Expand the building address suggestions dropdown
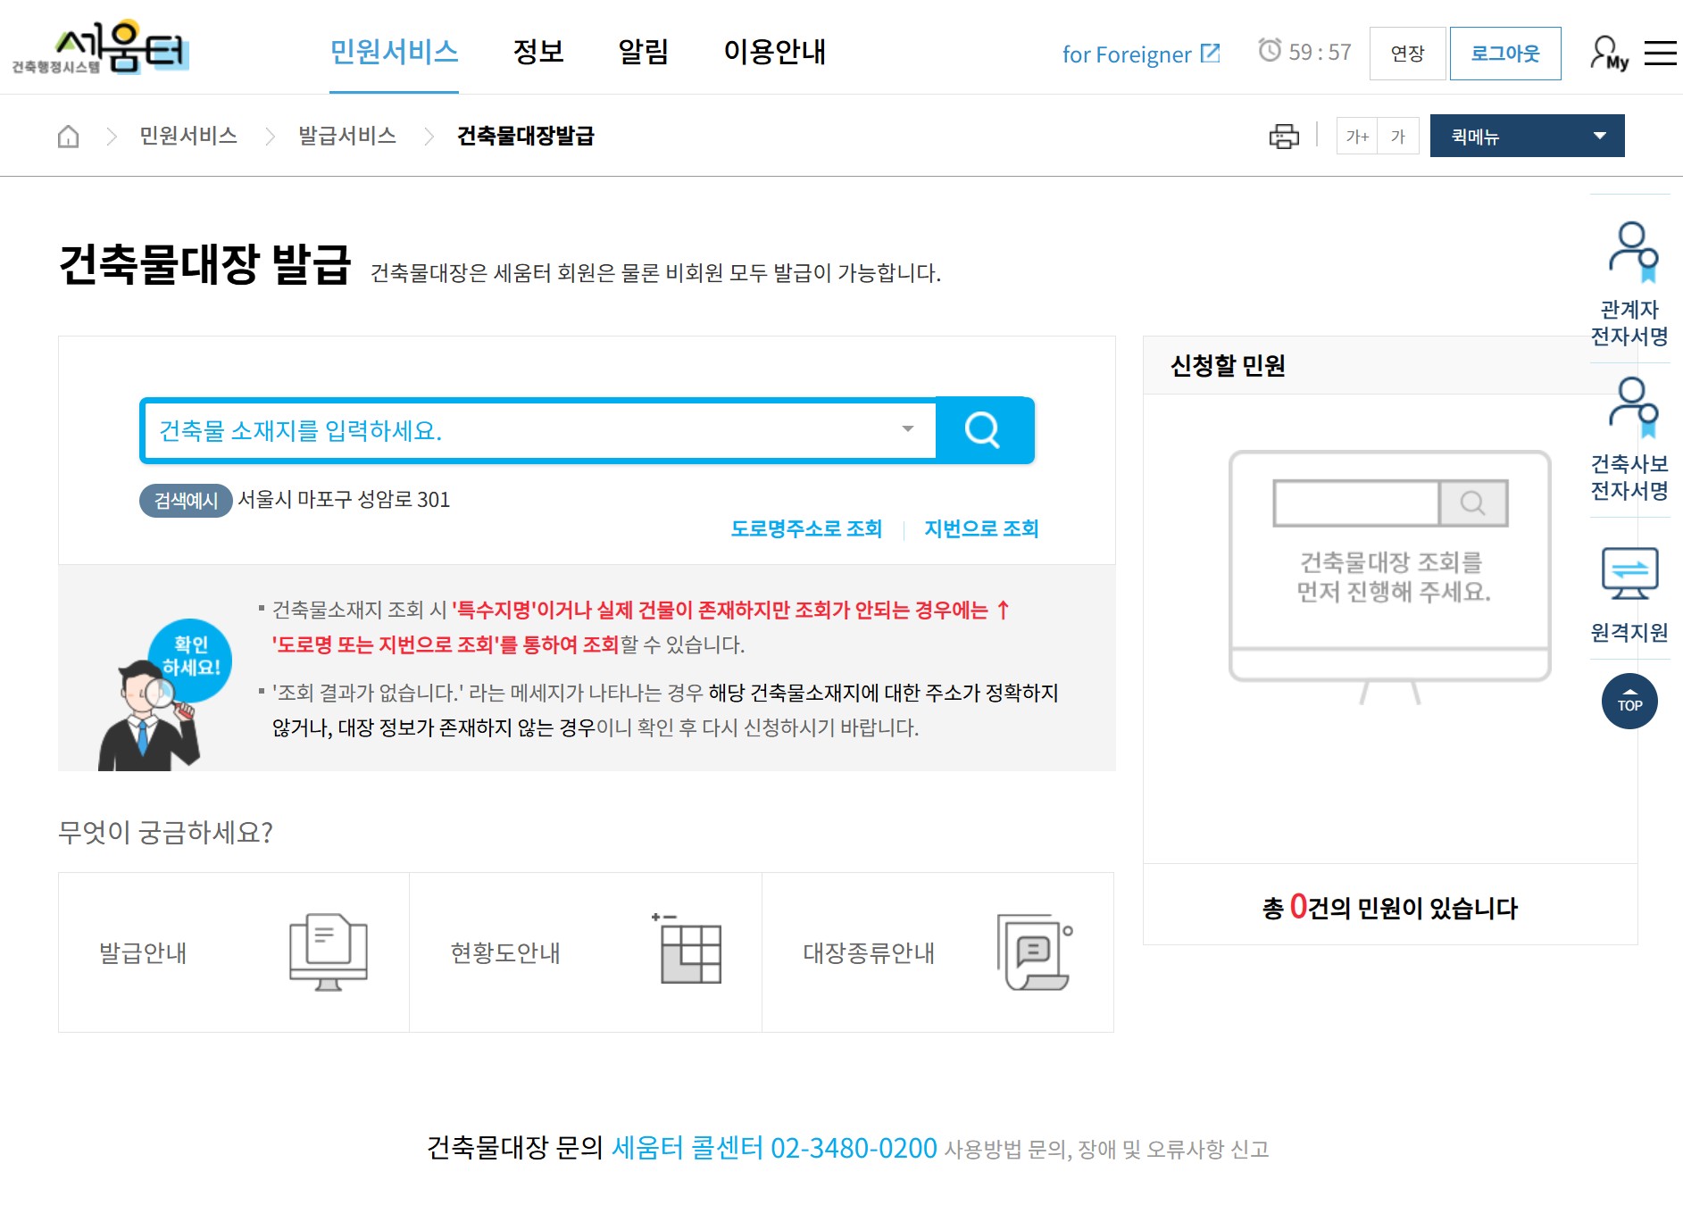Image resolution: width=1683 pixels, height=1205 pixels. tap(908, 430)
